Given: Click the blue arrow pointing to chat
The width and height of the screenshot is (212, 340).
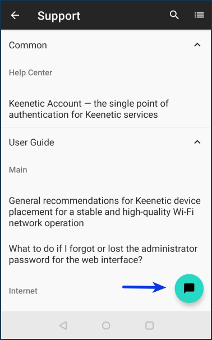Looking at the screenshot, I should (144, 287).
